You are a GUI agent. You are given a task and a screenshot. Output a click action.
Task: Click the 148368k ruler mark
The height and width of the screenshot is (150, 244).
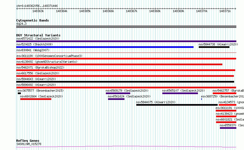(155, 11)
